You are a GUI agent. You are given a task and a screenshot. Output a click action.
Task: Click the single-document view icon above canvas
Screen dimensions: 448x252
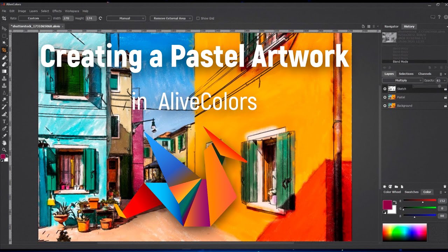[x=363, y=26]
